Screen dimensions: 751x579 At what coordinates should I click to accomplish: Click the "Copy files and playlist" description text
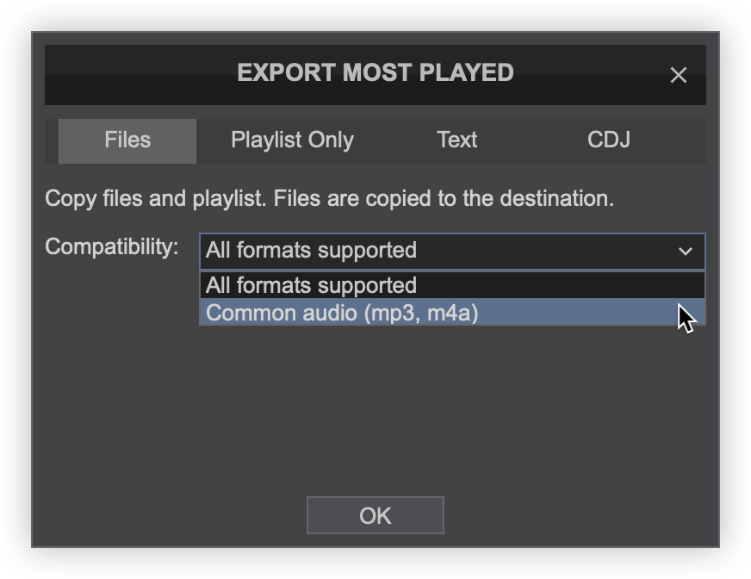pos(329,199)
